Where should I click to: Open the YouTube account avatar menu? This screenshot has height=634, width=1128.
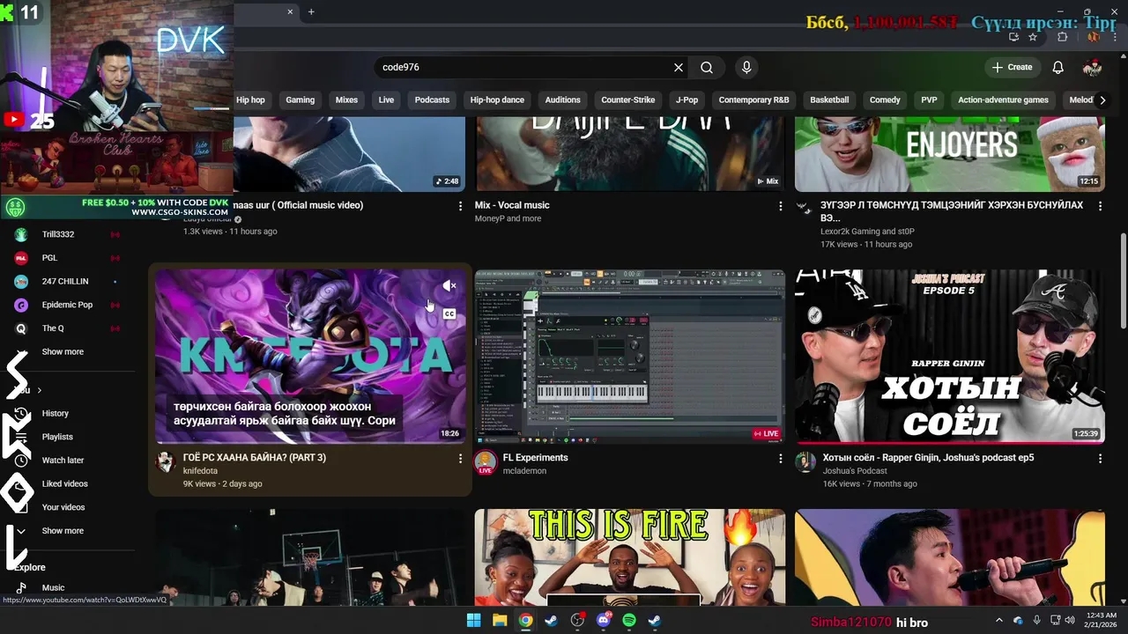click(1092, 67)
